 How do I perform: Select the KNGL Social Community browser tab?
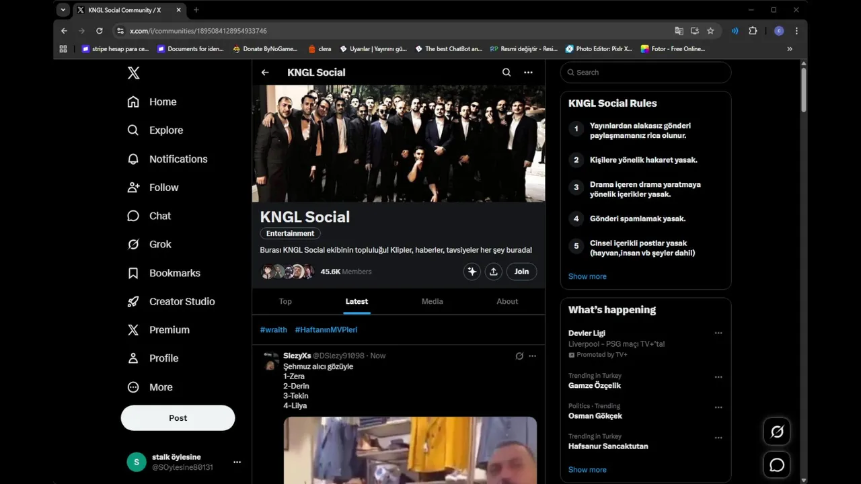(x=128, y=10)
